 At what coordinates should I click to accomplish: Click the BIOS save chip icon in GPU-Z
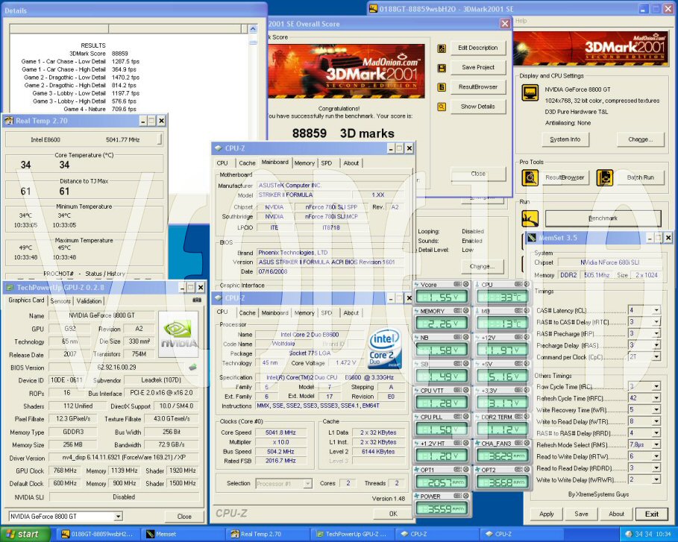point(193,367)
